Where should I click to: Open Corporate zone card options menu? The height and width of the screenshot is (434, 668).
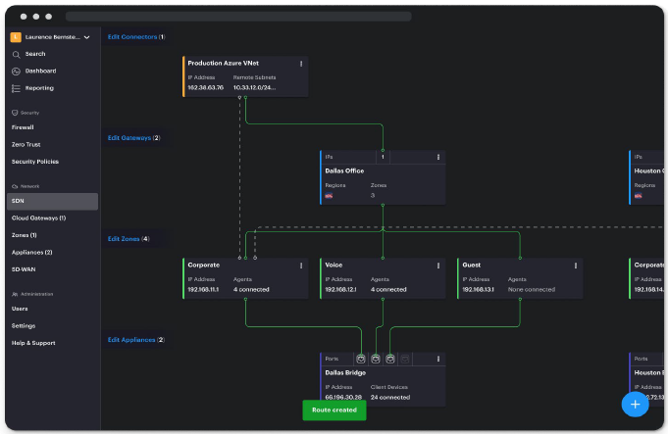[301, 265]
